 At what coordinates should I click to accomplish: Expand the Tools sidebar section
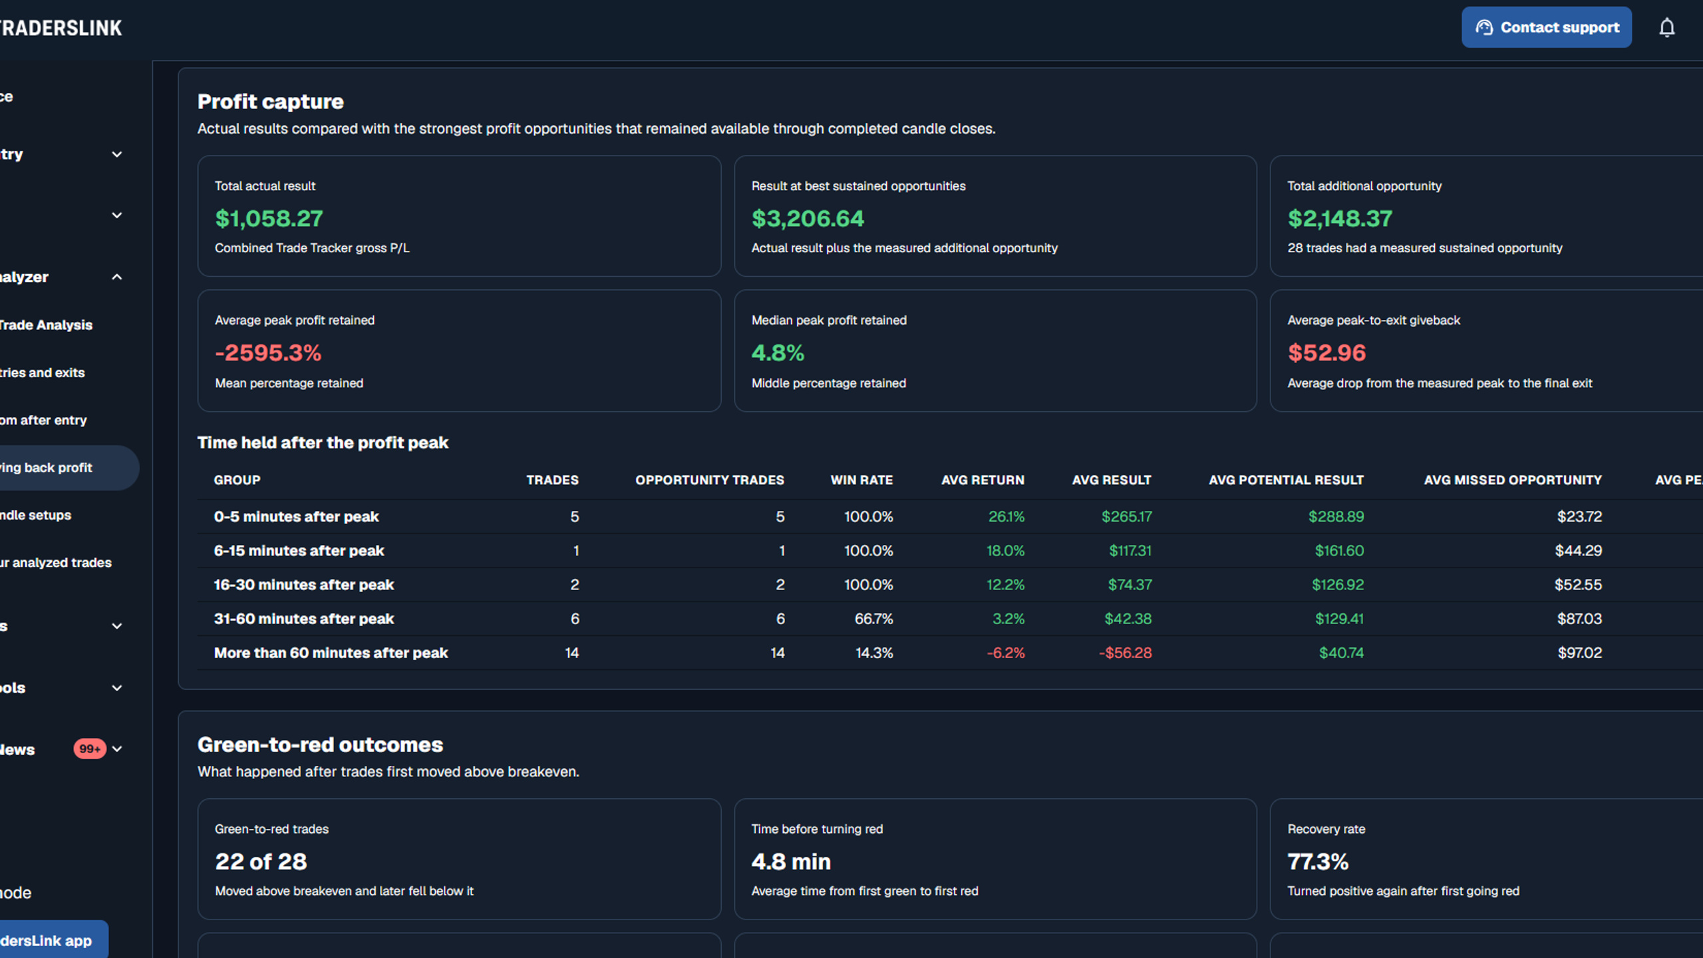point(116,688)
